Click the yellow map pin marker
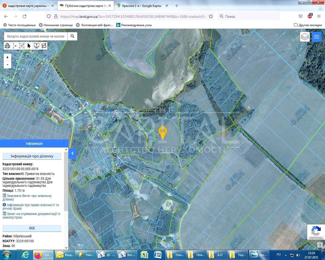 [162, 133]
